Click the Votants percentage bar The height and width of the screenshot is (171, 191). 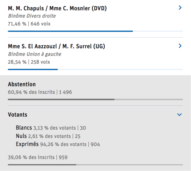point(95,165)
